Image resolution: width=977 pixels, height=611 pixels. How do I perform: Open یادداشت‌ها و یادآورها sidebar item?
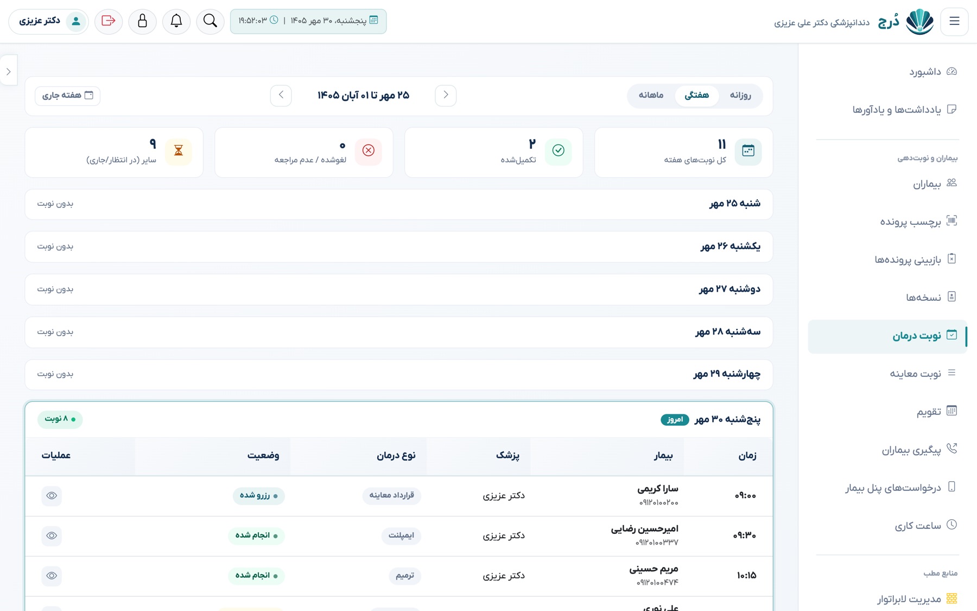(887, 110)
